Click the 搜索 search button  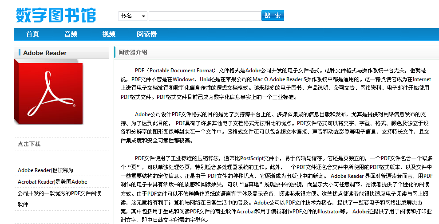(273, 16)
